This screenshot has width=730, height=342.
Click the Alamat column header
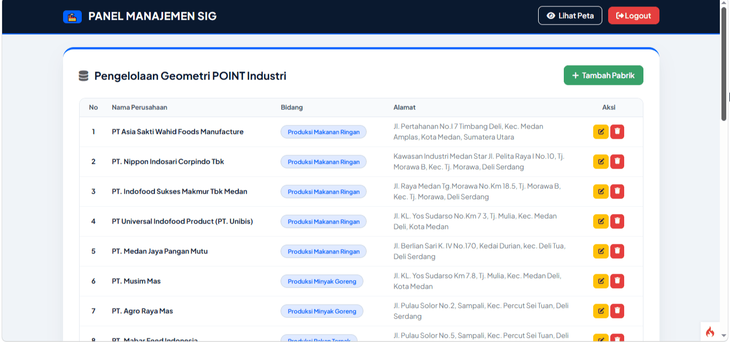(x=405, y=107)
